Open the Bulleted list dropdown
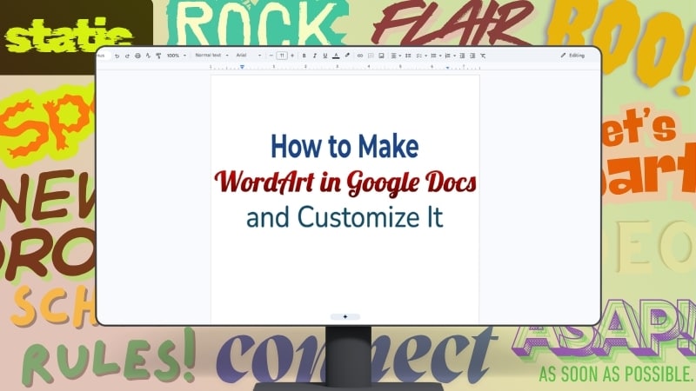Image resolution: width=696 pixels, height=391 pixels. click(436, 56)
